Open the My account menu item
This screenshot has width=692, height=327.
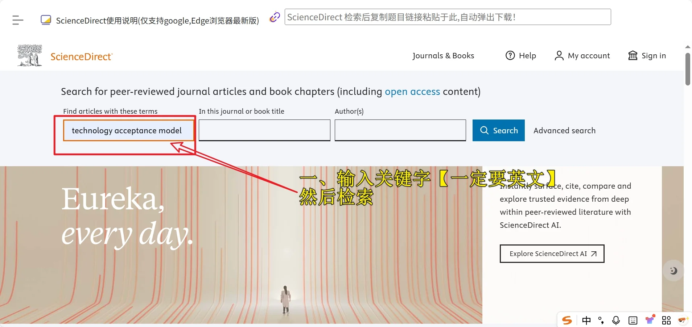[589, 55]
